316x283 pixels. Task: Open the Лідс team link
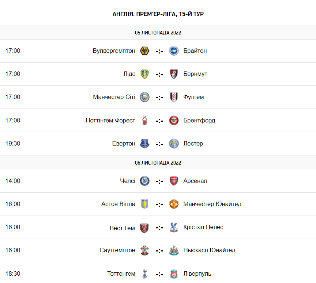coord(129,74)
